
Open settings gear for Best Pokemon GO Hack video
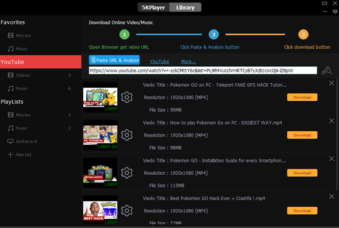(x=127, y=211)
